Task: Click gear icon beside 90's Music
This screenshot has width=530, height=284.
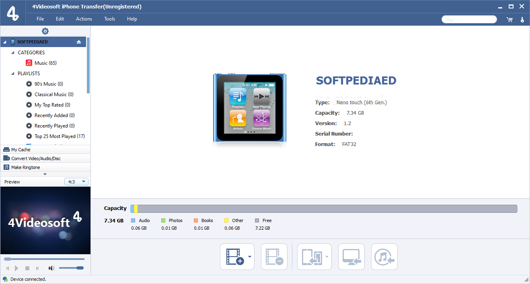Action: coord(29,84)
